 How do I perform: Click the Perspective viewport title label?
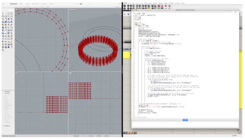(72, 9)
